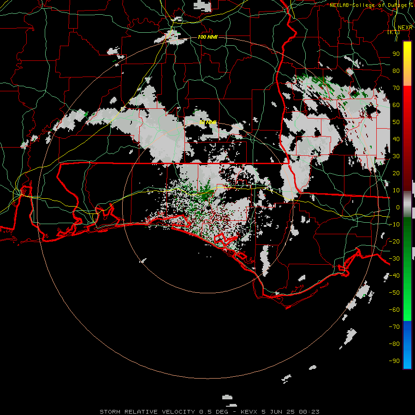Viewport: 415px width, 415px height.
Task: Click the 50 value on velocity scale
Action: (x=396, y=122)
